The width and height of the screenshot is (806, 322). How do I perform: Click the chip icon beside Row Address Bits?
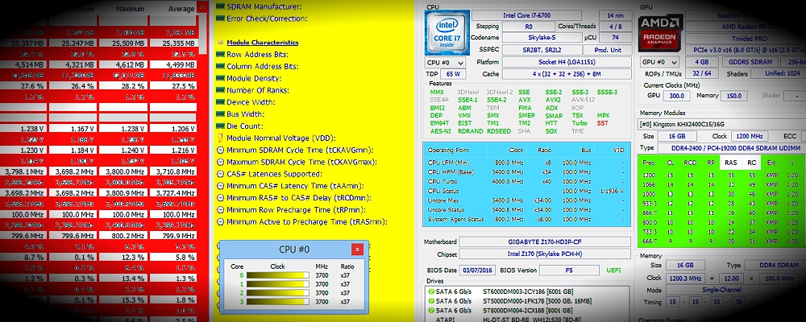(x=221, y=55)
